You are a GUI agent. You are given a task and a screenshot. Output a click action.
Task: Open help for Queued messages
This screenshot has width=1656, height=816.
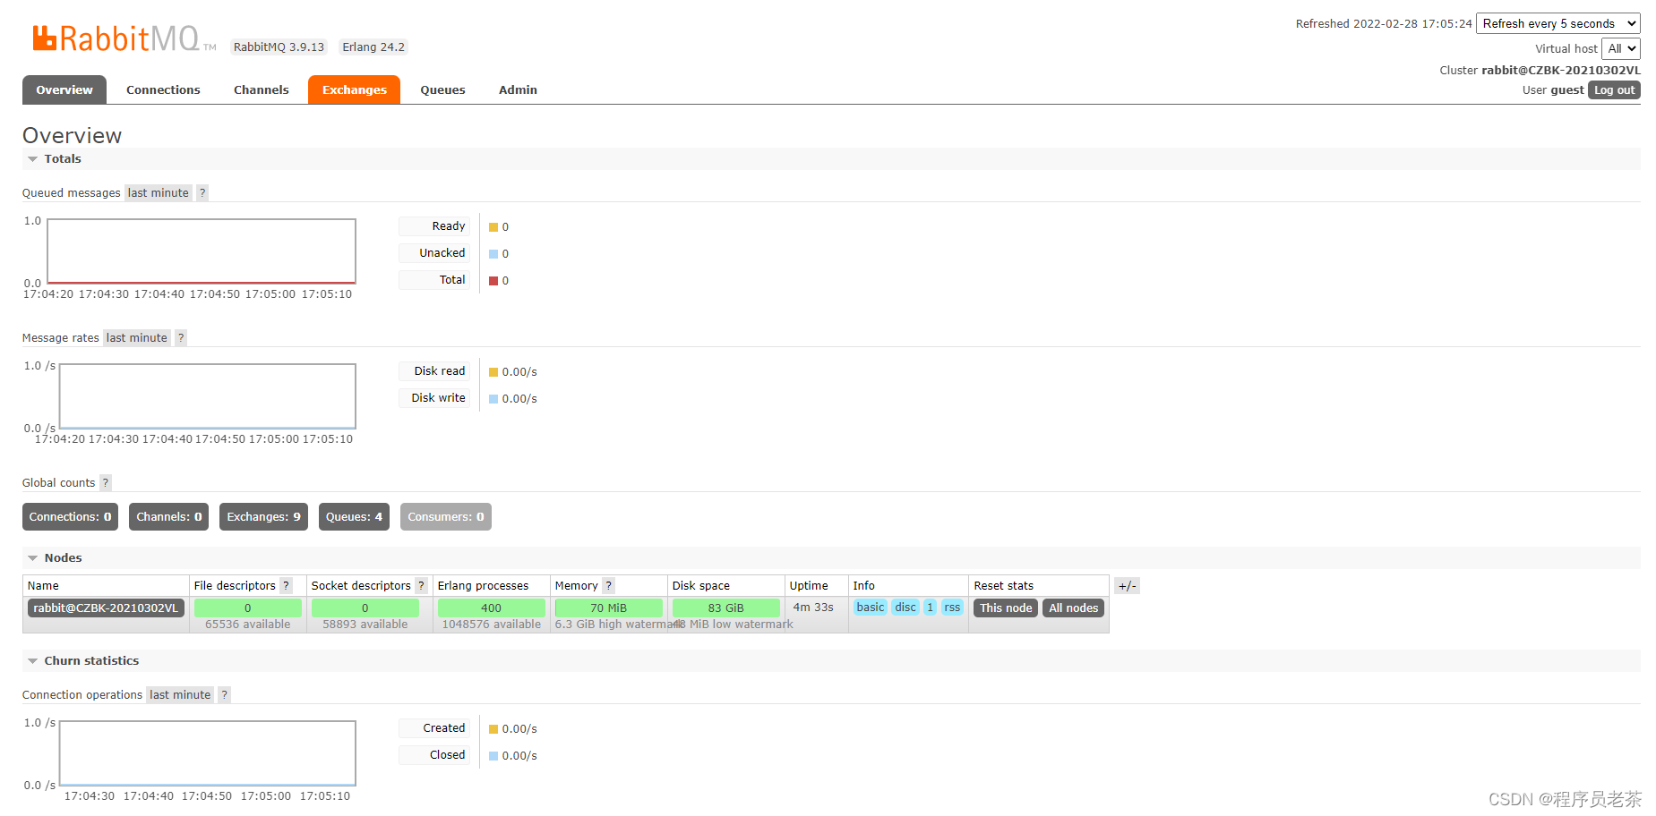[202, 192]
